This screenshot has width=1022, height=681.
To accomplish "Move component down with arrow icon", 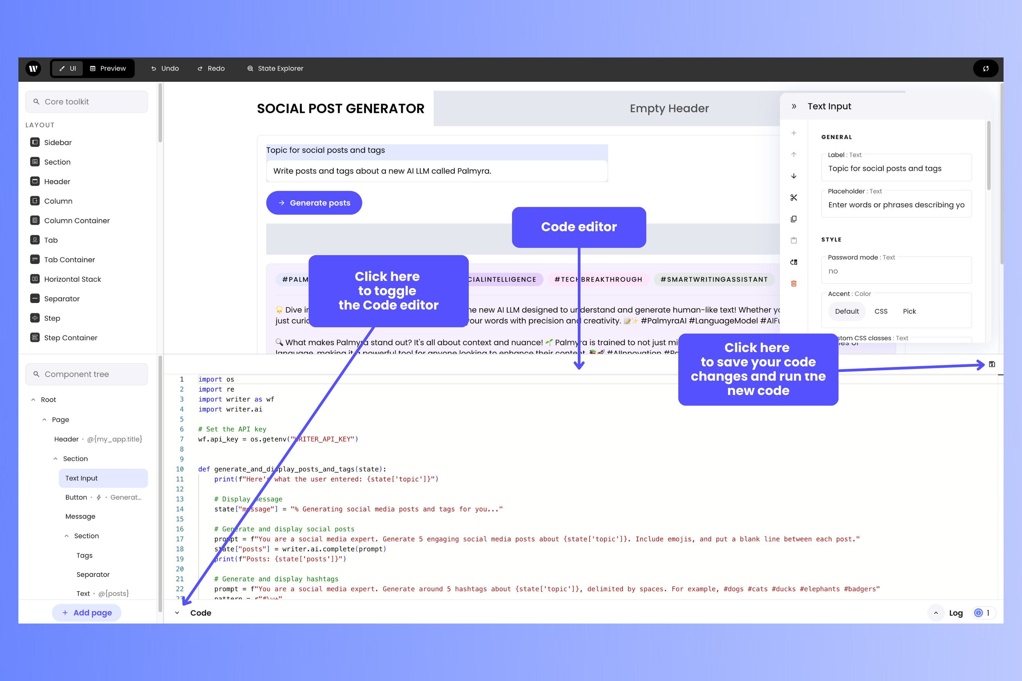I will coord(794,176).
